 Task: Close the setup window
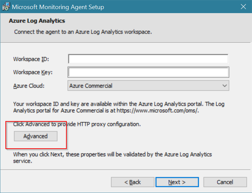243,7
